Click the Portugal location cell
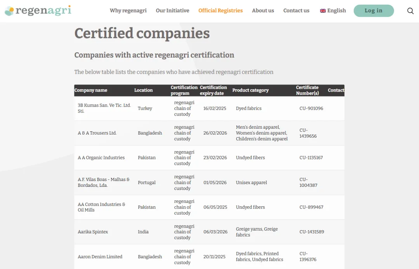 [x=147, y=182]
